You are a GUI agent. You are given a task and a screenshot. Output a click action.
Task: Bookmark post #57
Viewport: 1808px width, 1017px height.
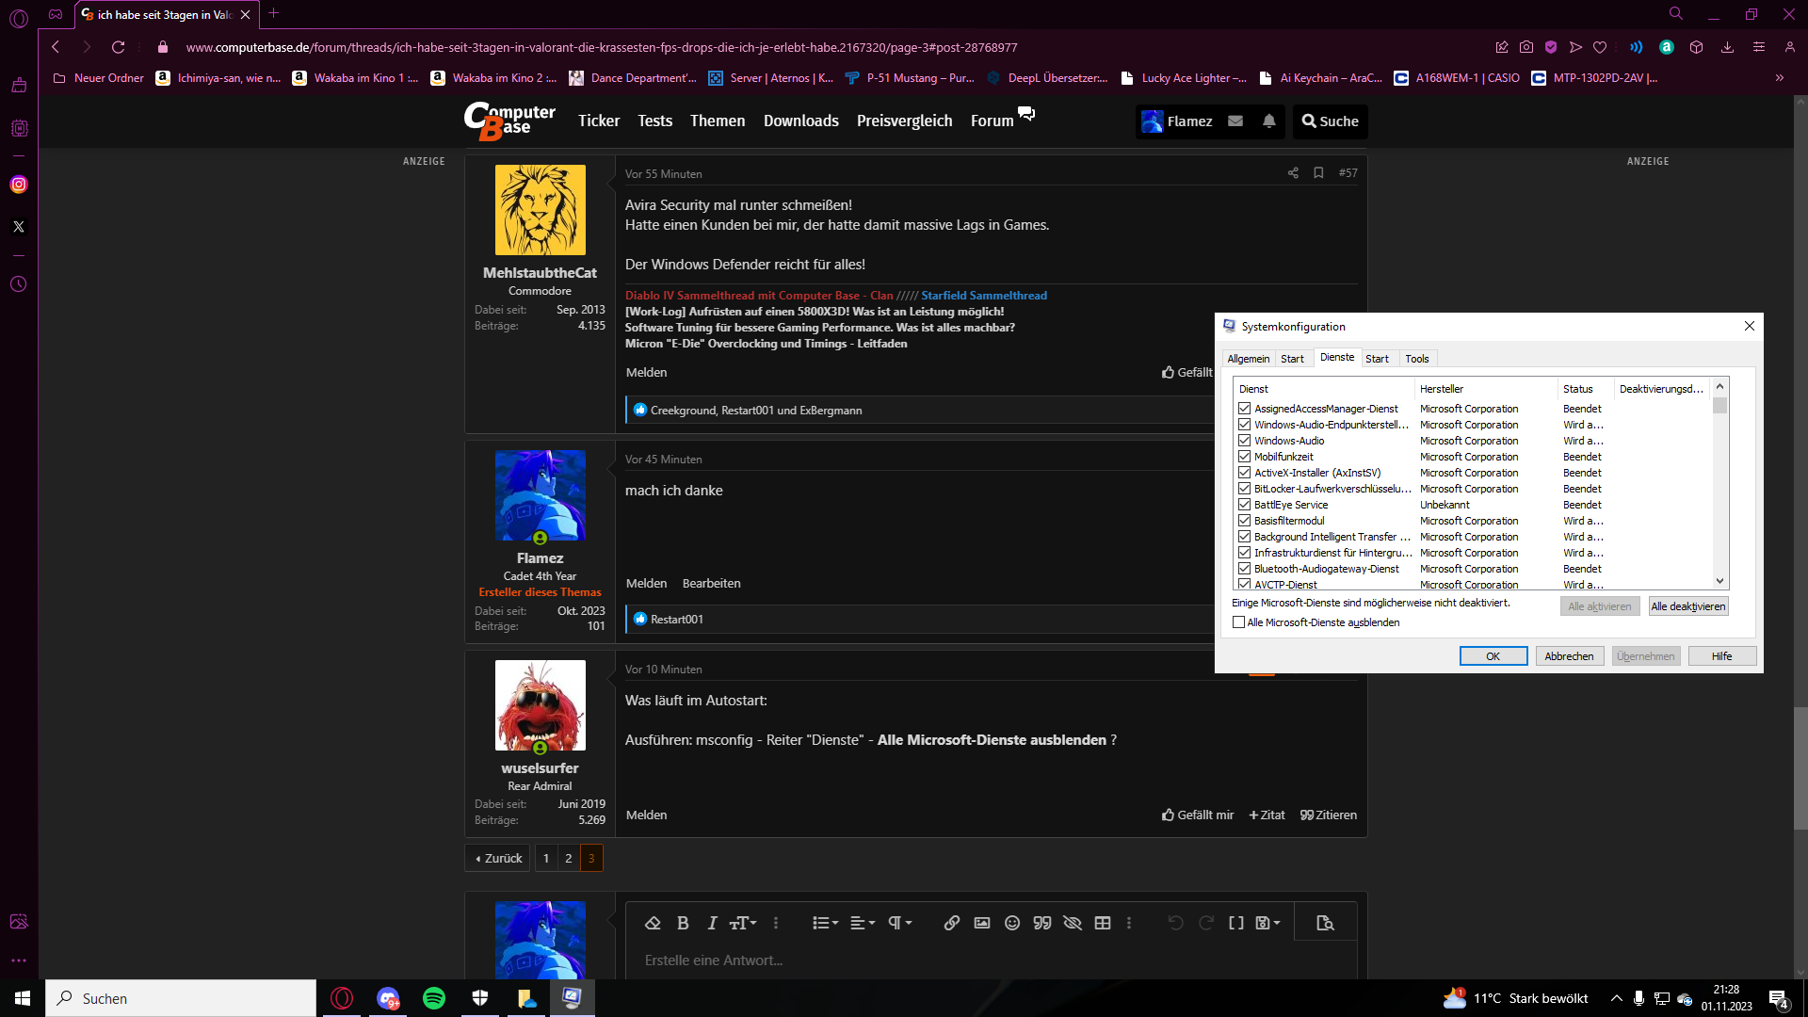[1318, 173]
